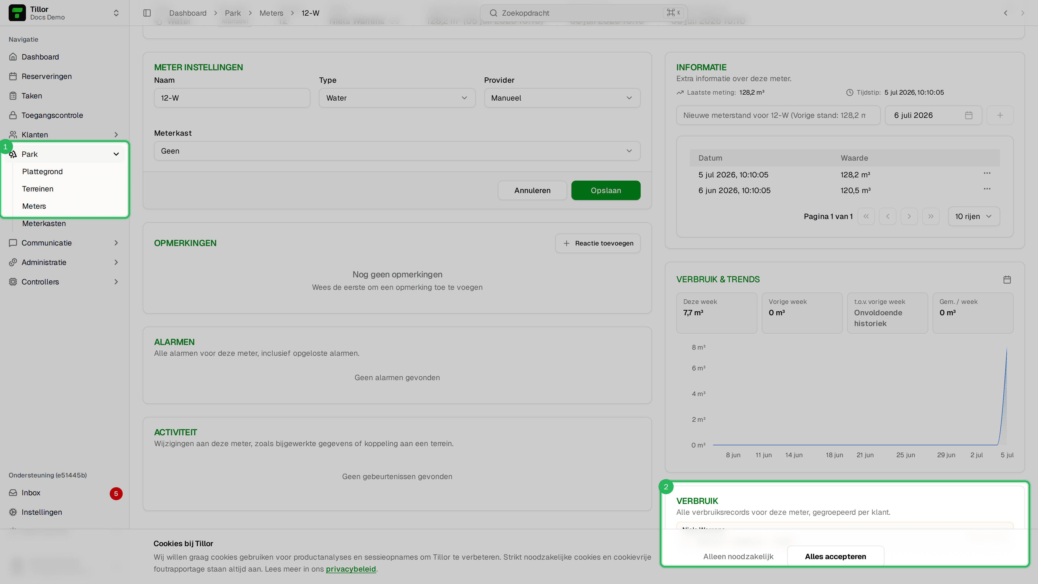Click the Communicatie chat icon
The width and height of the screenshot is (1038, 584).
click(13, 243)
